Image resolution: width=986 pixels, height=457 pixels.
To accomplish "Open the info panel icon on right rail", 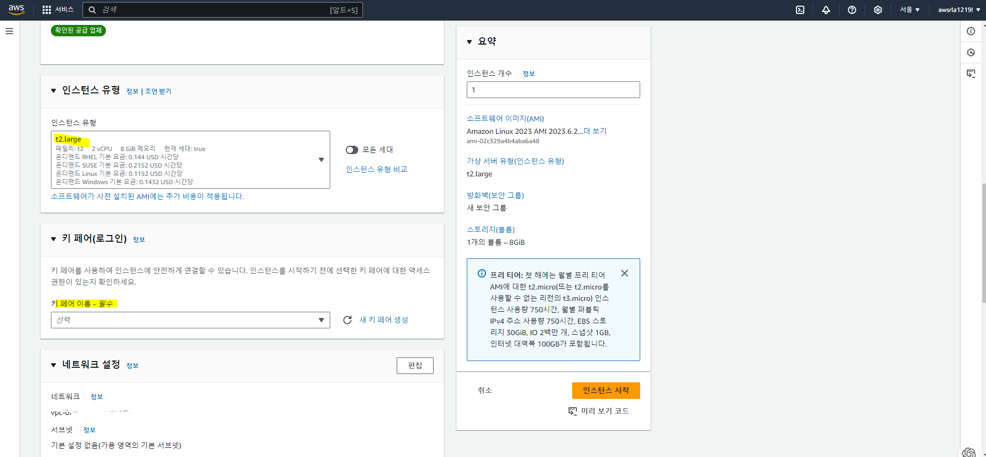I will tap(971, 31).
